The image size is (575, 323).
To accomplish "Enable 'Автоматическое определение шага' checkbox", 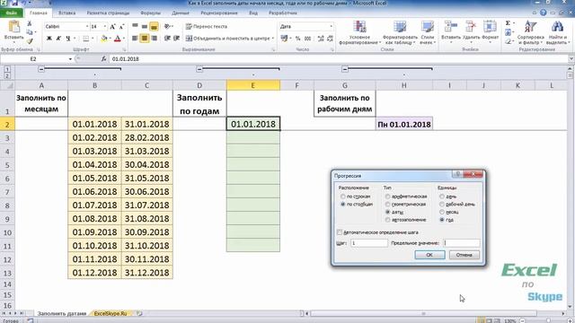I will pos(340,232).
